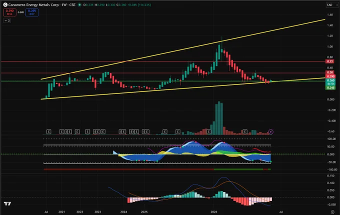The width and height of the screenshot is (340, 215).
Task: Click the -0.600 price axis label
Action: [x=331, y=131]
